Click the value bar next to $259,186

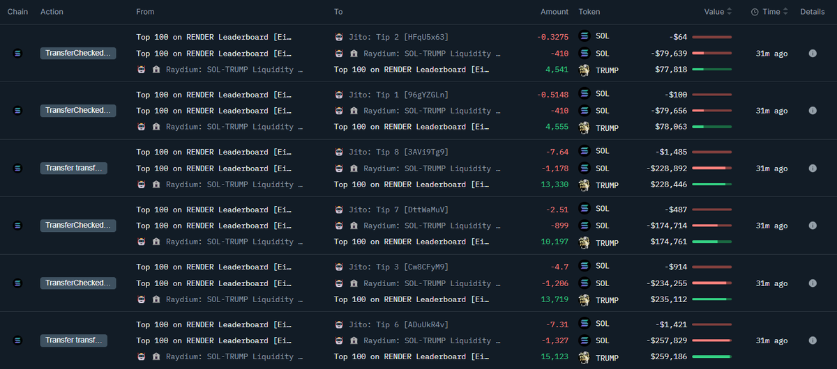coord(712,356)
